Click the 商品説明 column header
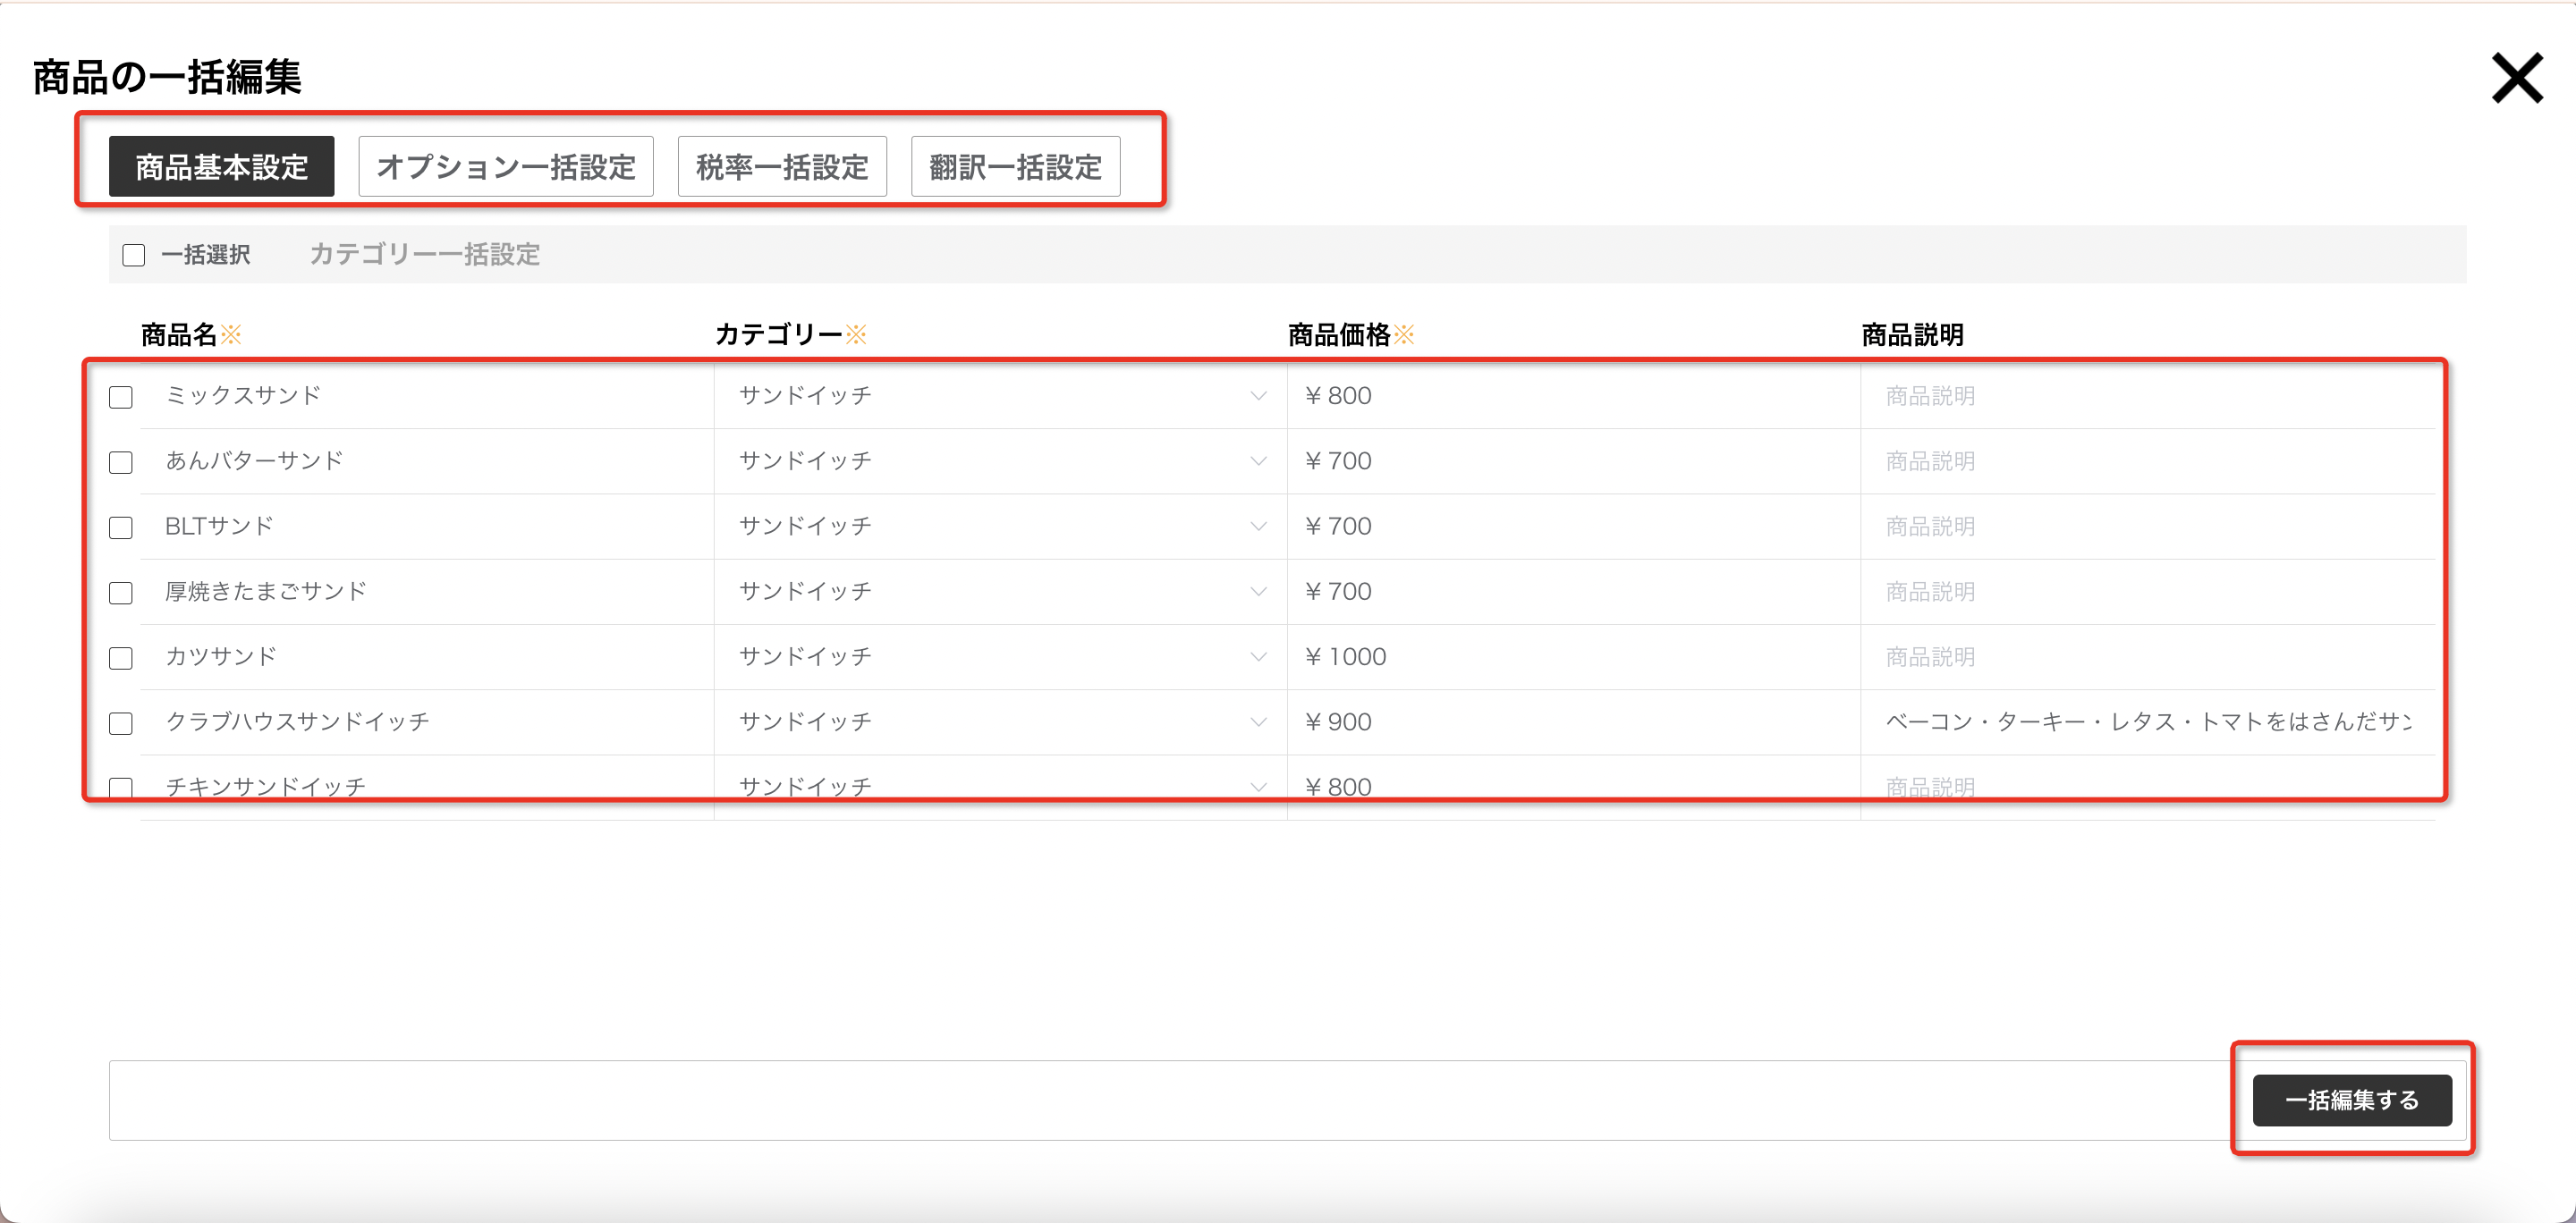Viewport: 2576px width, 1223px height. (x=1912, y=334)
